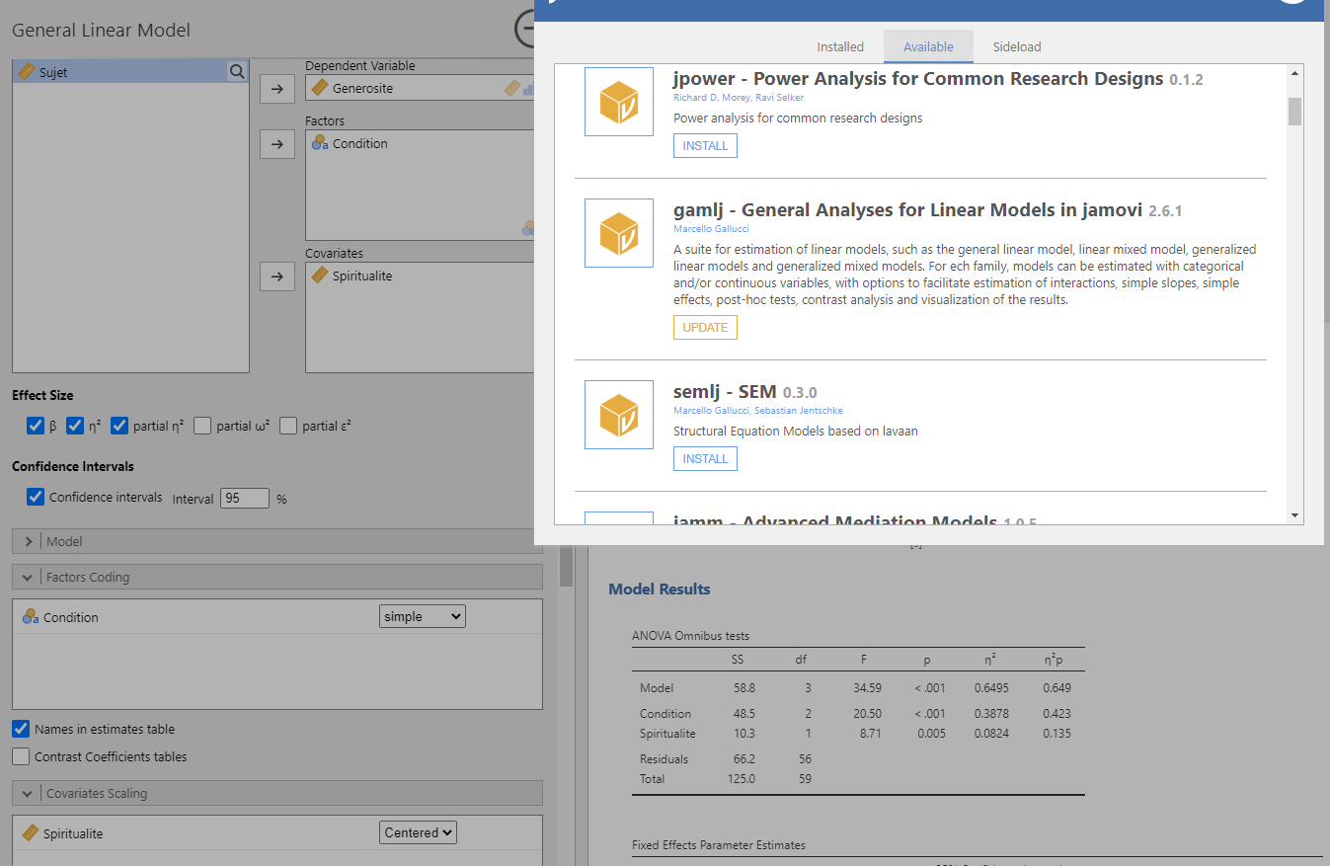1330x866 pixels.
Task: Click the confidence Interval percentage field
Action: (244, 499)
